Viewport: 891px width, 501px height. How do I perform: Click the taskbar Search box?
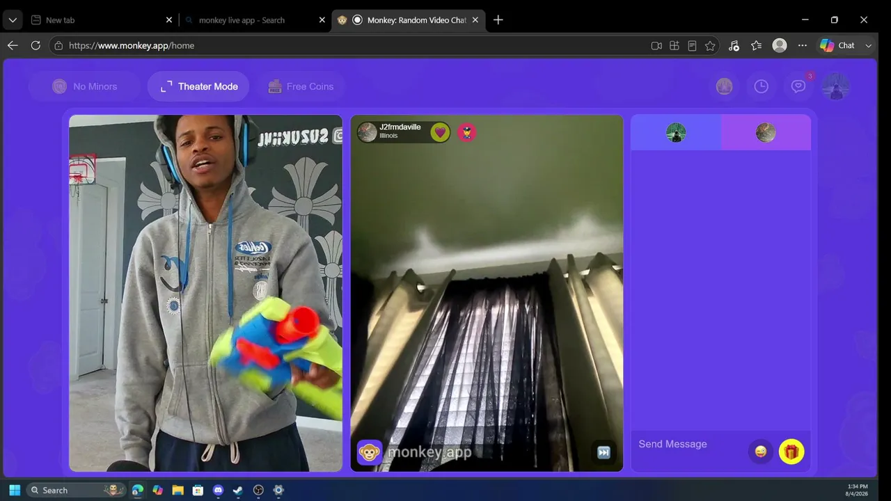77,490
